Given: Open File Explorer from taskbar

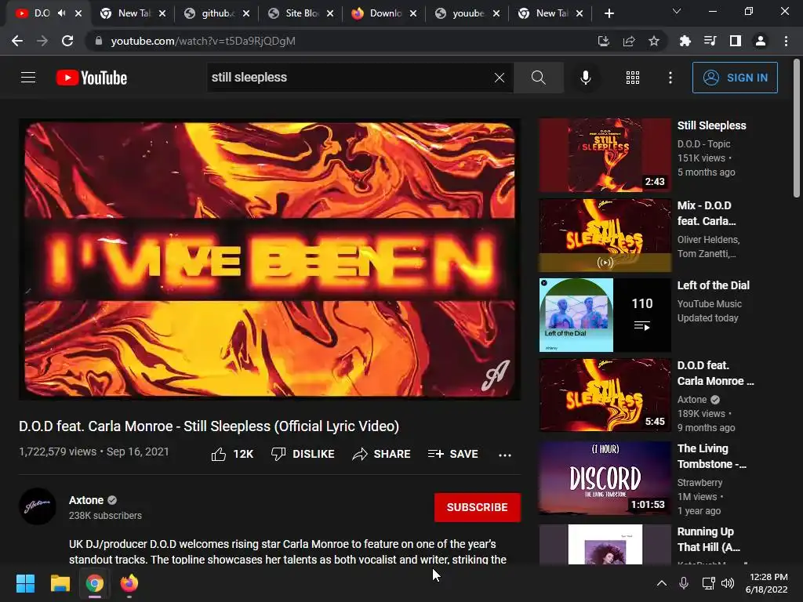Looking at the screenshot, I should pos(60,583).
